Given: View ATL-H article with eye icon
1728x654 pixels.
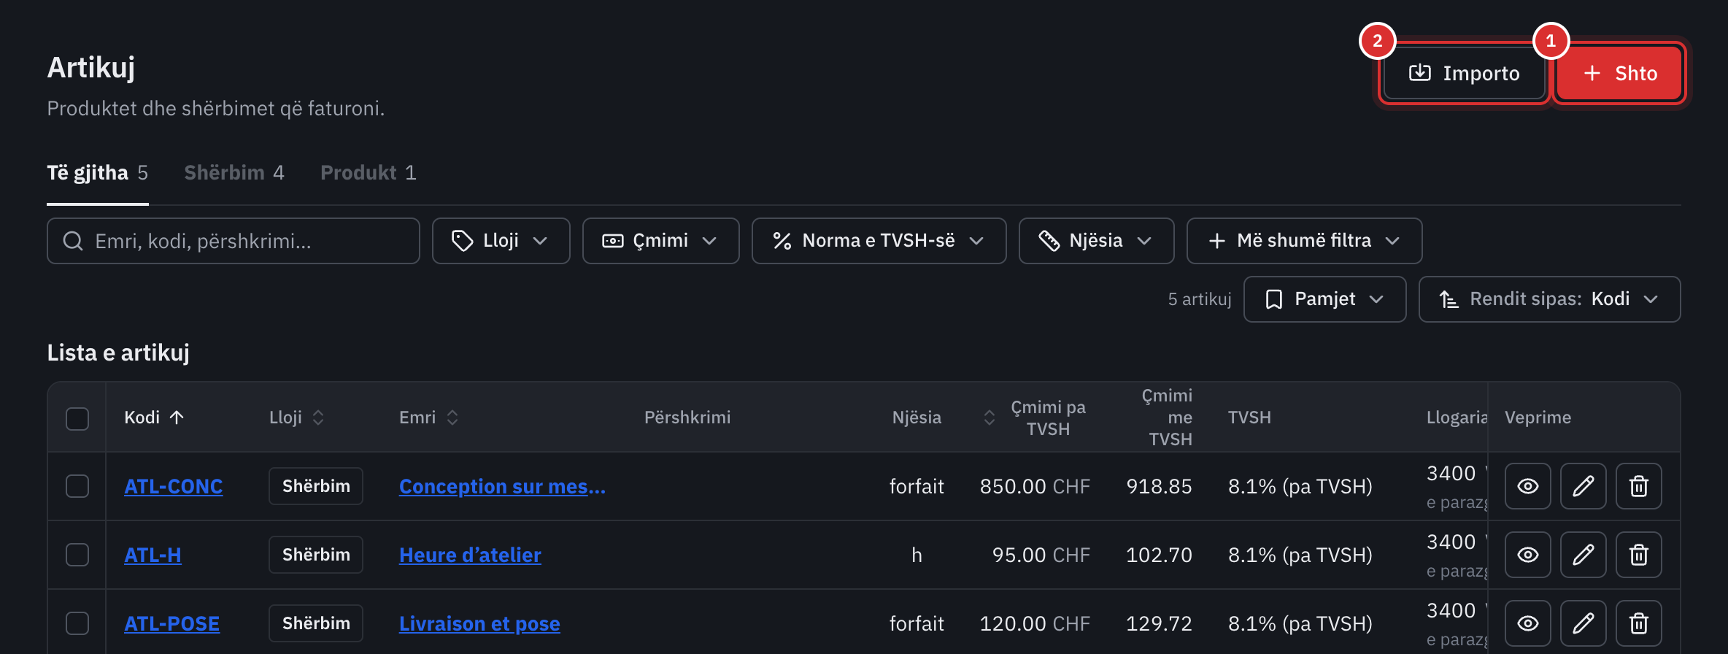Looking at the screenshot, I should [1528, 555].
